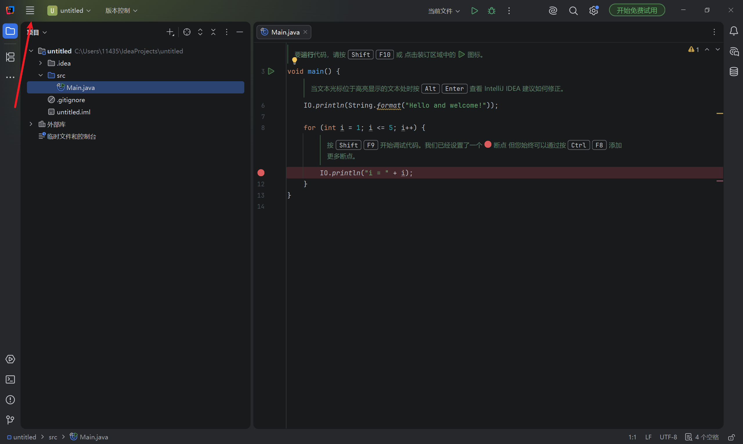This screenshot has height=444, width=743.
Task: Open the Git version control tool window
Action: [10, 420]
